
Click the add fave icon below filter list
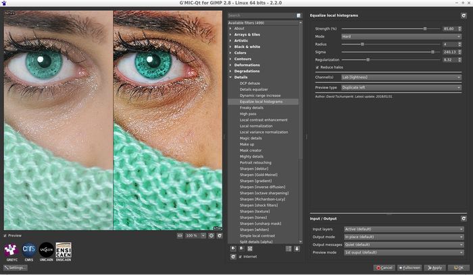tap(234, 248)
